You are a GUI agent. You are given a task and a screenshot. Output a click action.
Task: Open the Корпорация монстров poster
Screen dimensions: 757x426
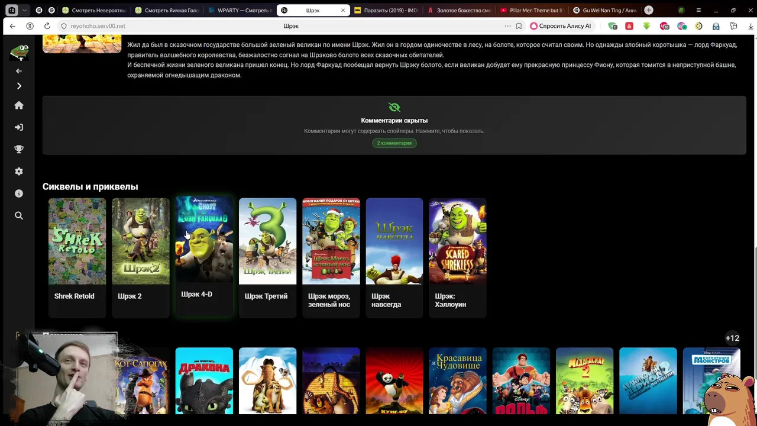(711, 381)
